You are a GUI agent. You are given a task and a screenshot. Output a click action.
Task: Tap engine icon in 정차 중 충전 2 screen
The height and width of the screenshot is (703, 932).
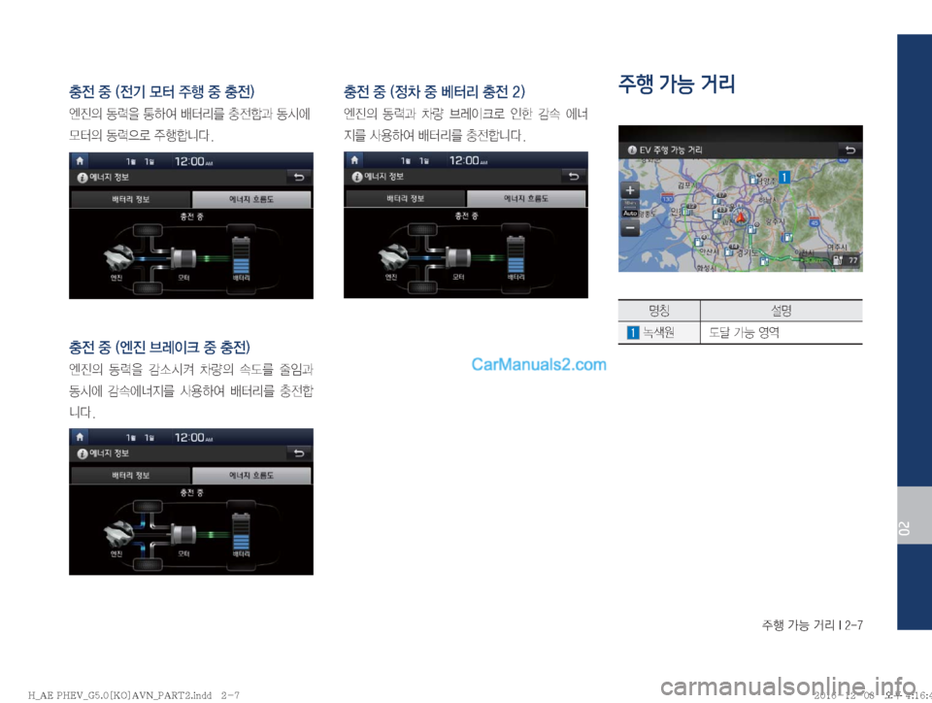393,258
